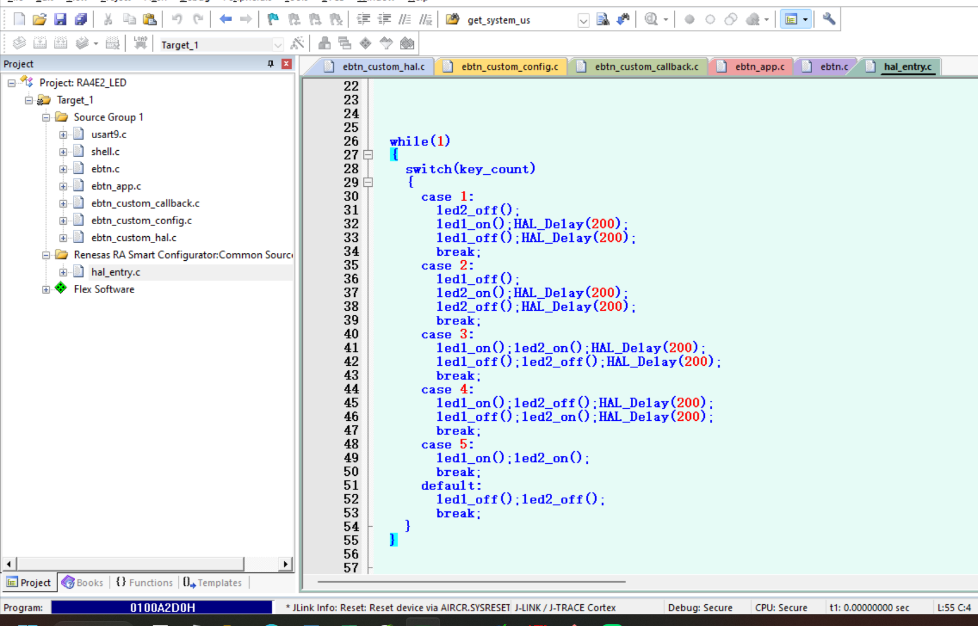978x626 pixels.
Task: Open Manage Run-Time Environment green diamond
Action: [x=366, y=43]
